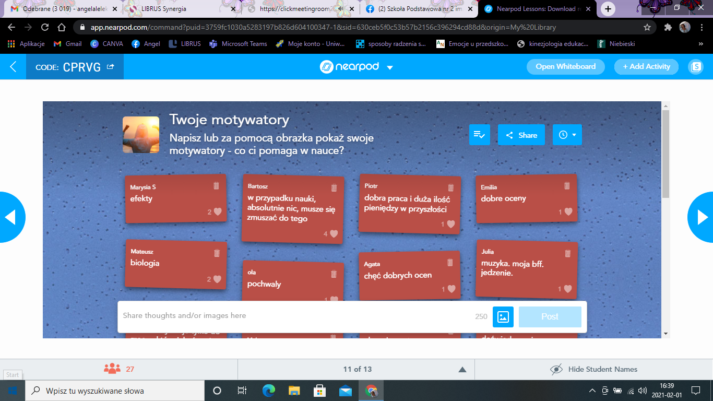
Task: Open the timer clock dropdown
Action: pos(567,135)
